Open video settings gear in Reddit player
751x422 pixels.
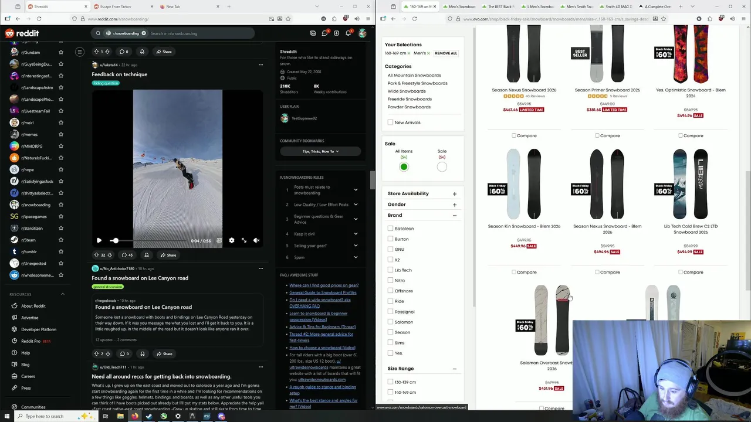tap(231, 240)
